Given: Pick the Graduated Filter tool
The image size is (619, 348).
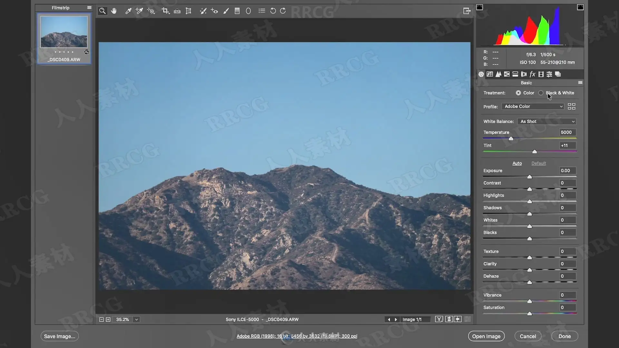Looking at the screenshot, I should click(237, 11).
